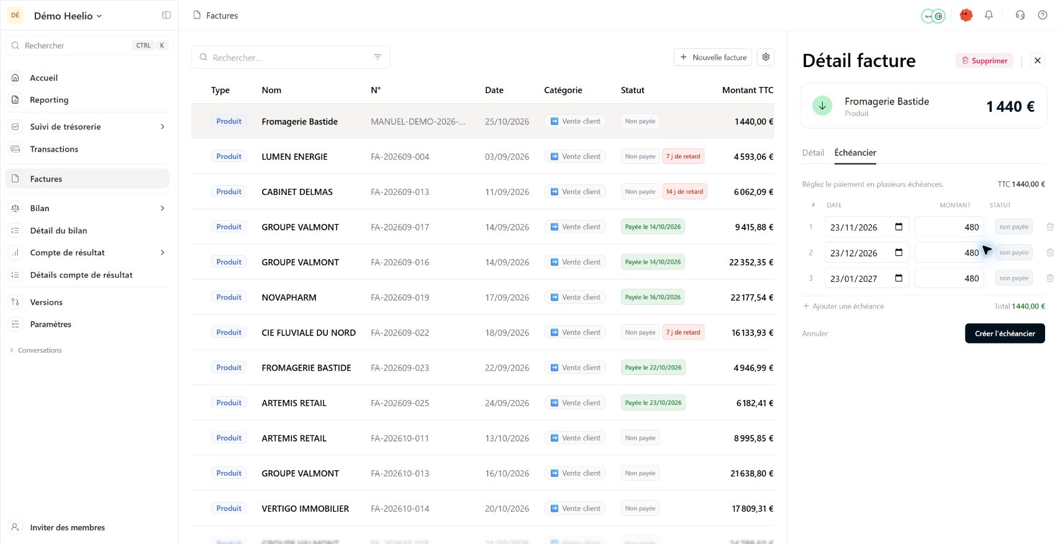This screenshot has width=1060, height=544.
Task: Click the red avatar icon in header
Action: [966, 15]
